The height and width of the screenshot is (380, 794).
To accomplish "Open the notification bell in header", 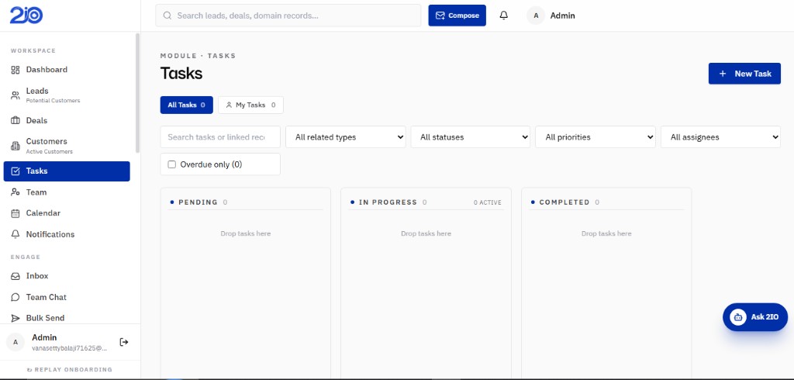I will [504, 16].
